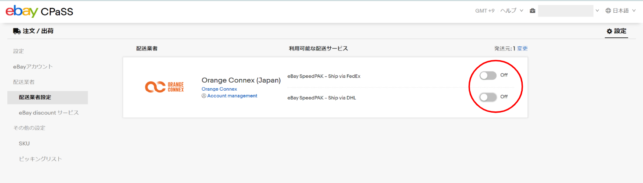The width and height of the screenshot is (643, 183).
Task: Click the globe language icon
Action: (x=608, y=11)
